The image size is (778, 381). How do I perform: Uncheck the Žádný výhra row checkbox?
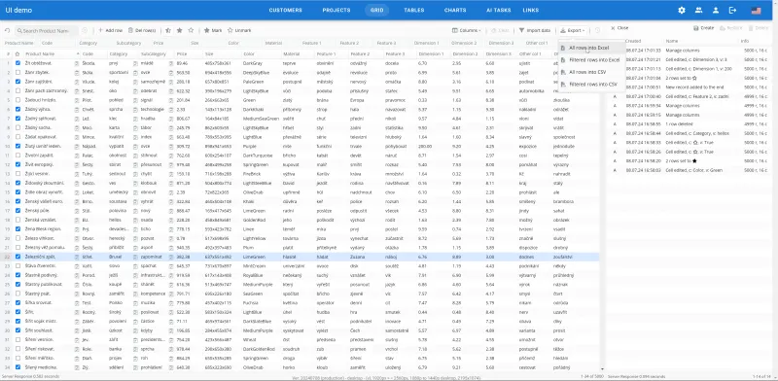tap(18, 109)
